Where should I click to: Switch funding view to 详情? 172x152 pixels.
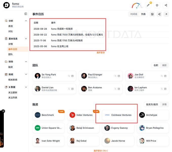[164, 105]
